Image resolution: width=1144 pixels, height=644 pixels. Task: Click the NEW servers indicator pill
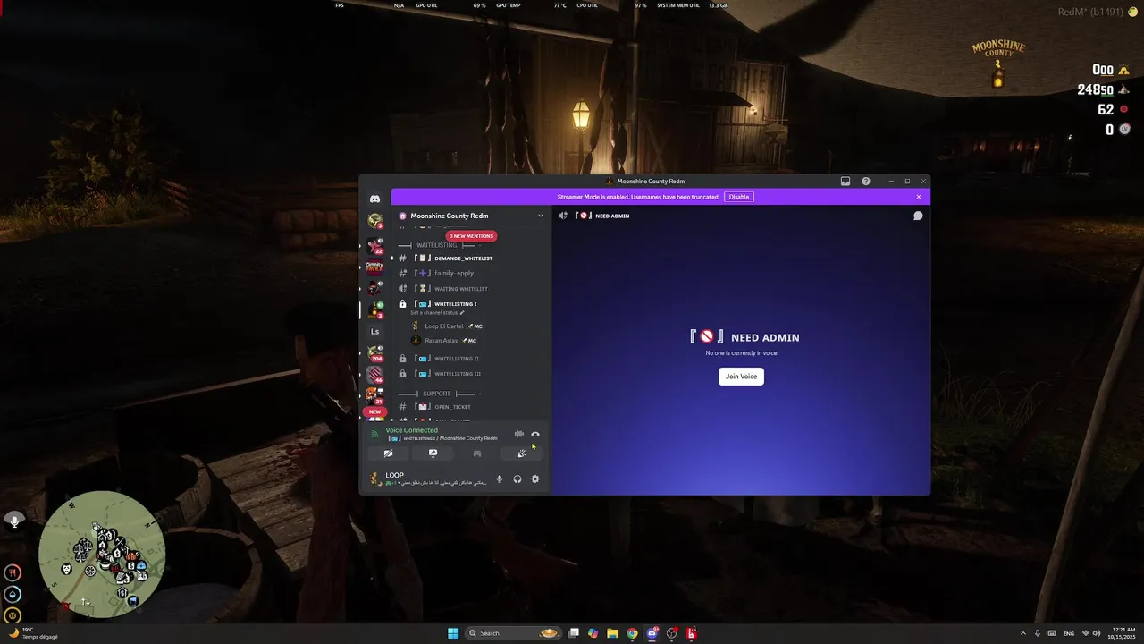[x=374, y=412]
